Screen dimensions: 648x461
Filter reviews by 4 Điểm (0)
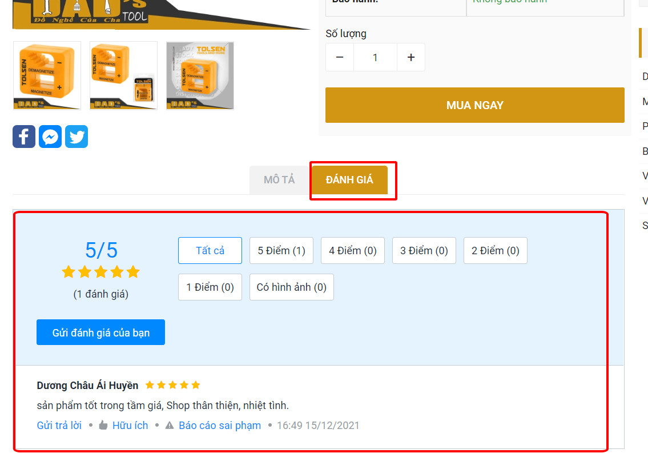pyautogui.click(x=353, y=251)
